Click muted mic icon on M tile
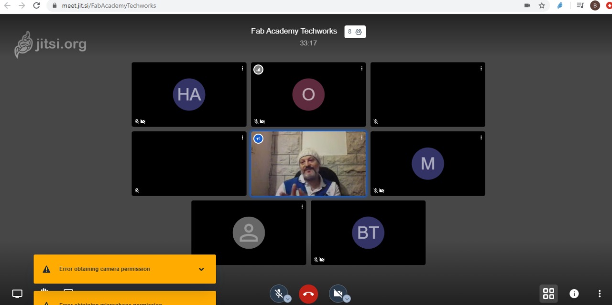 tap(376, 190)
